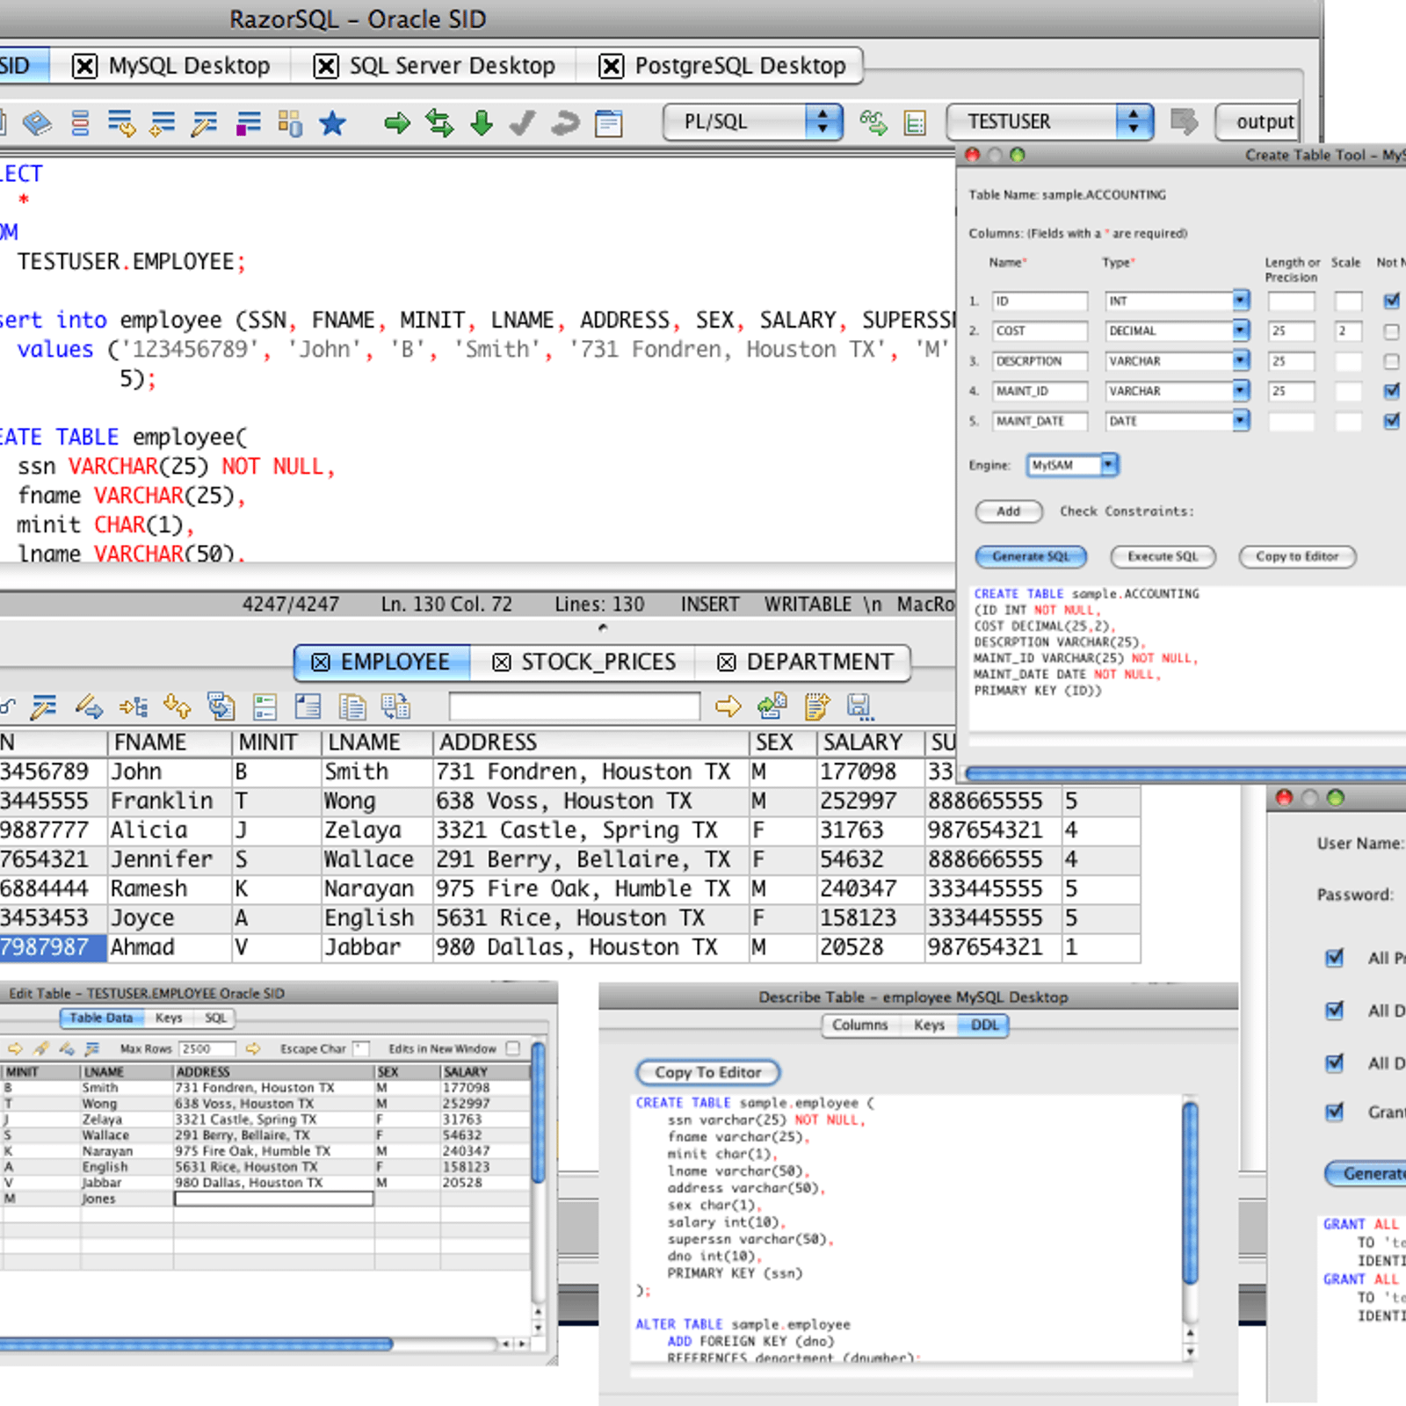Click the grid-and-cylinder toolbar icon
The image size is (1406, 1406).
[290, 122]
